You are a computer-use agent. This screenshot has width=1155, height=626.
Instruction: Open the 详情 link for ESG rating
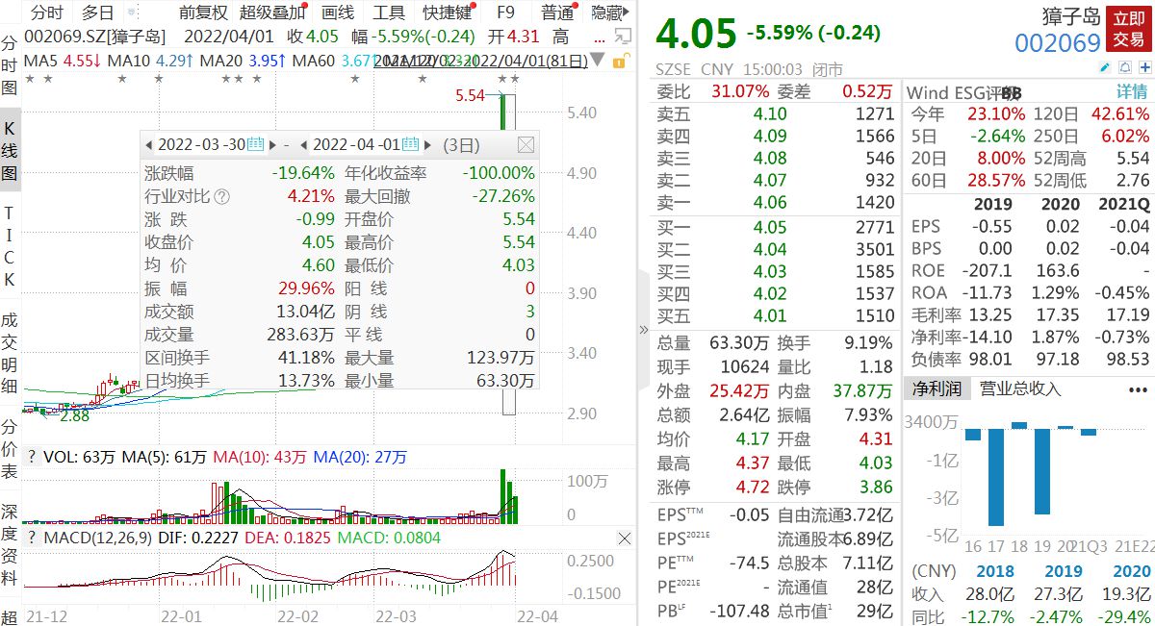point(1131,92)
